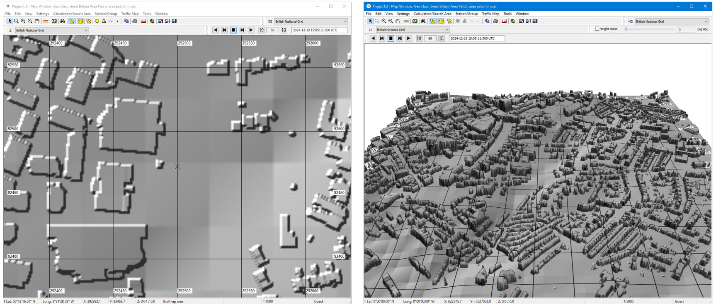Click the printer icon in left window

click(135, 21)
